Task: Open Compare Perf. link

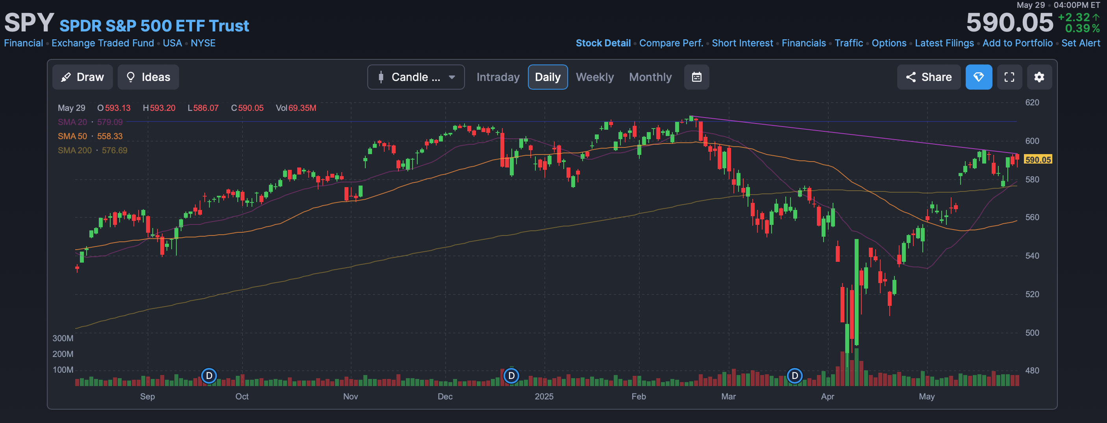Action: click(x=671, y=43)
